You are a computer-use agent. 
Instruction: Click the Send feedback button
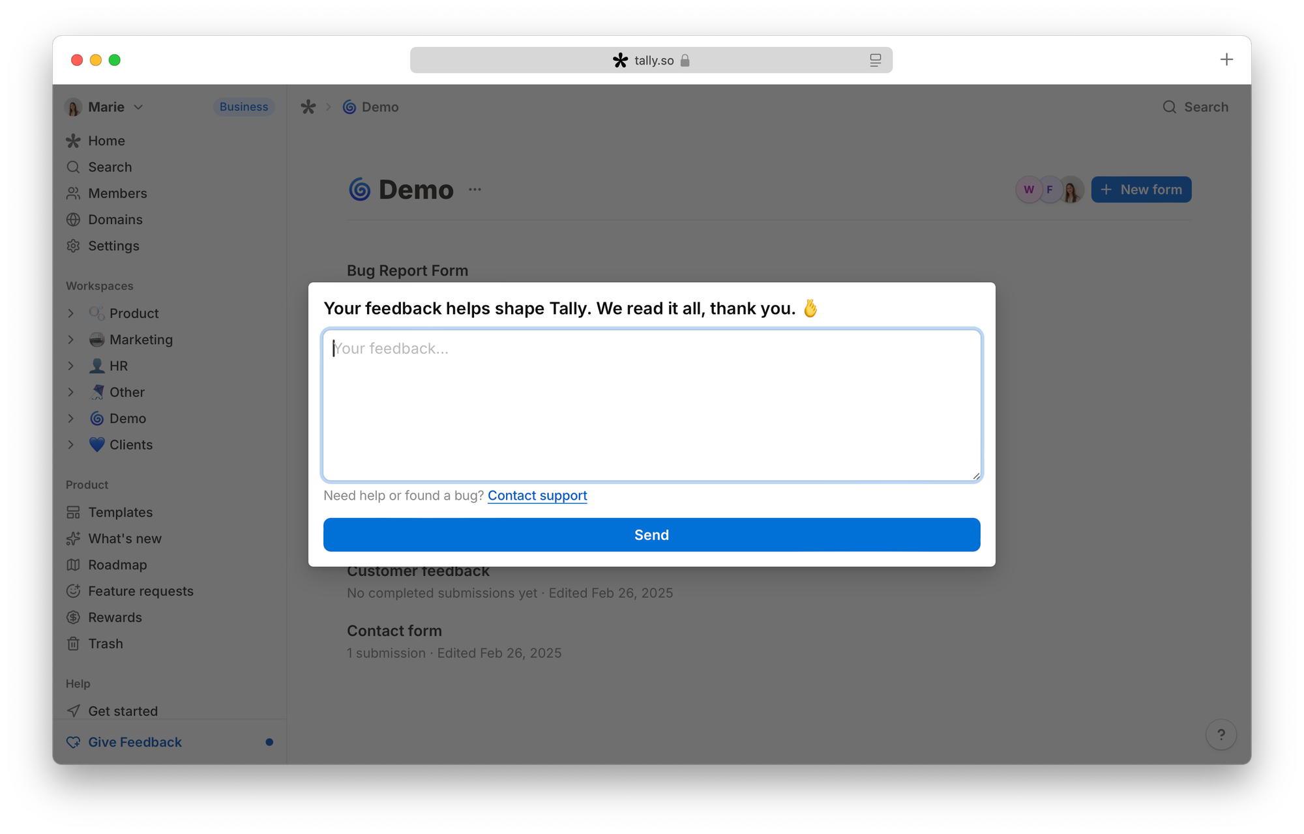(651, 535)
